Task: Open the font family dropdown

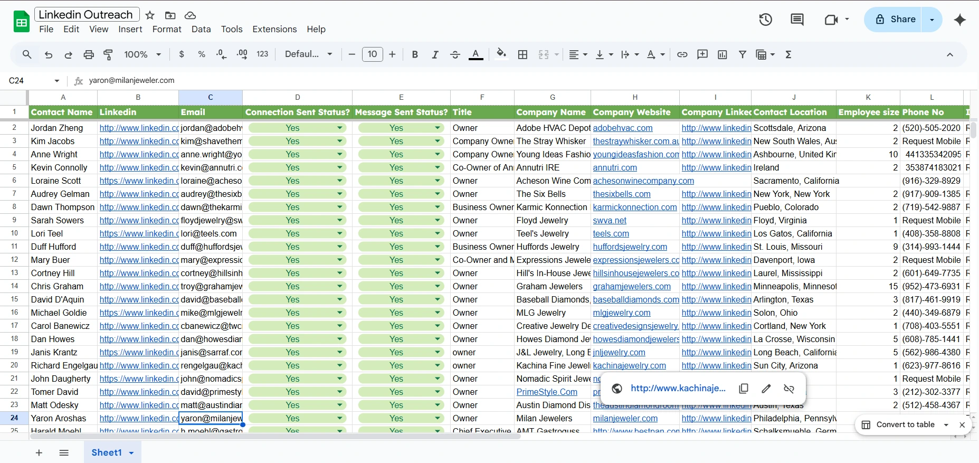Action: pyautogui.click(x=308, y=54)
